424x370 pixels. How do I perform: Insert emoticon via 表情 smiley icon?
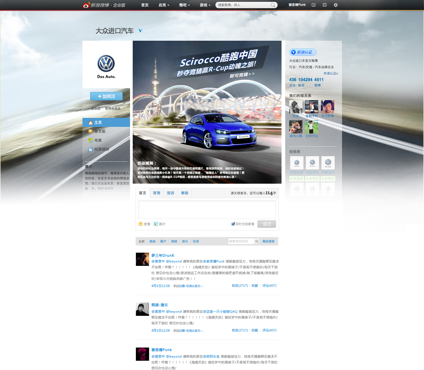pyautogui.click(x=141, y=224)
